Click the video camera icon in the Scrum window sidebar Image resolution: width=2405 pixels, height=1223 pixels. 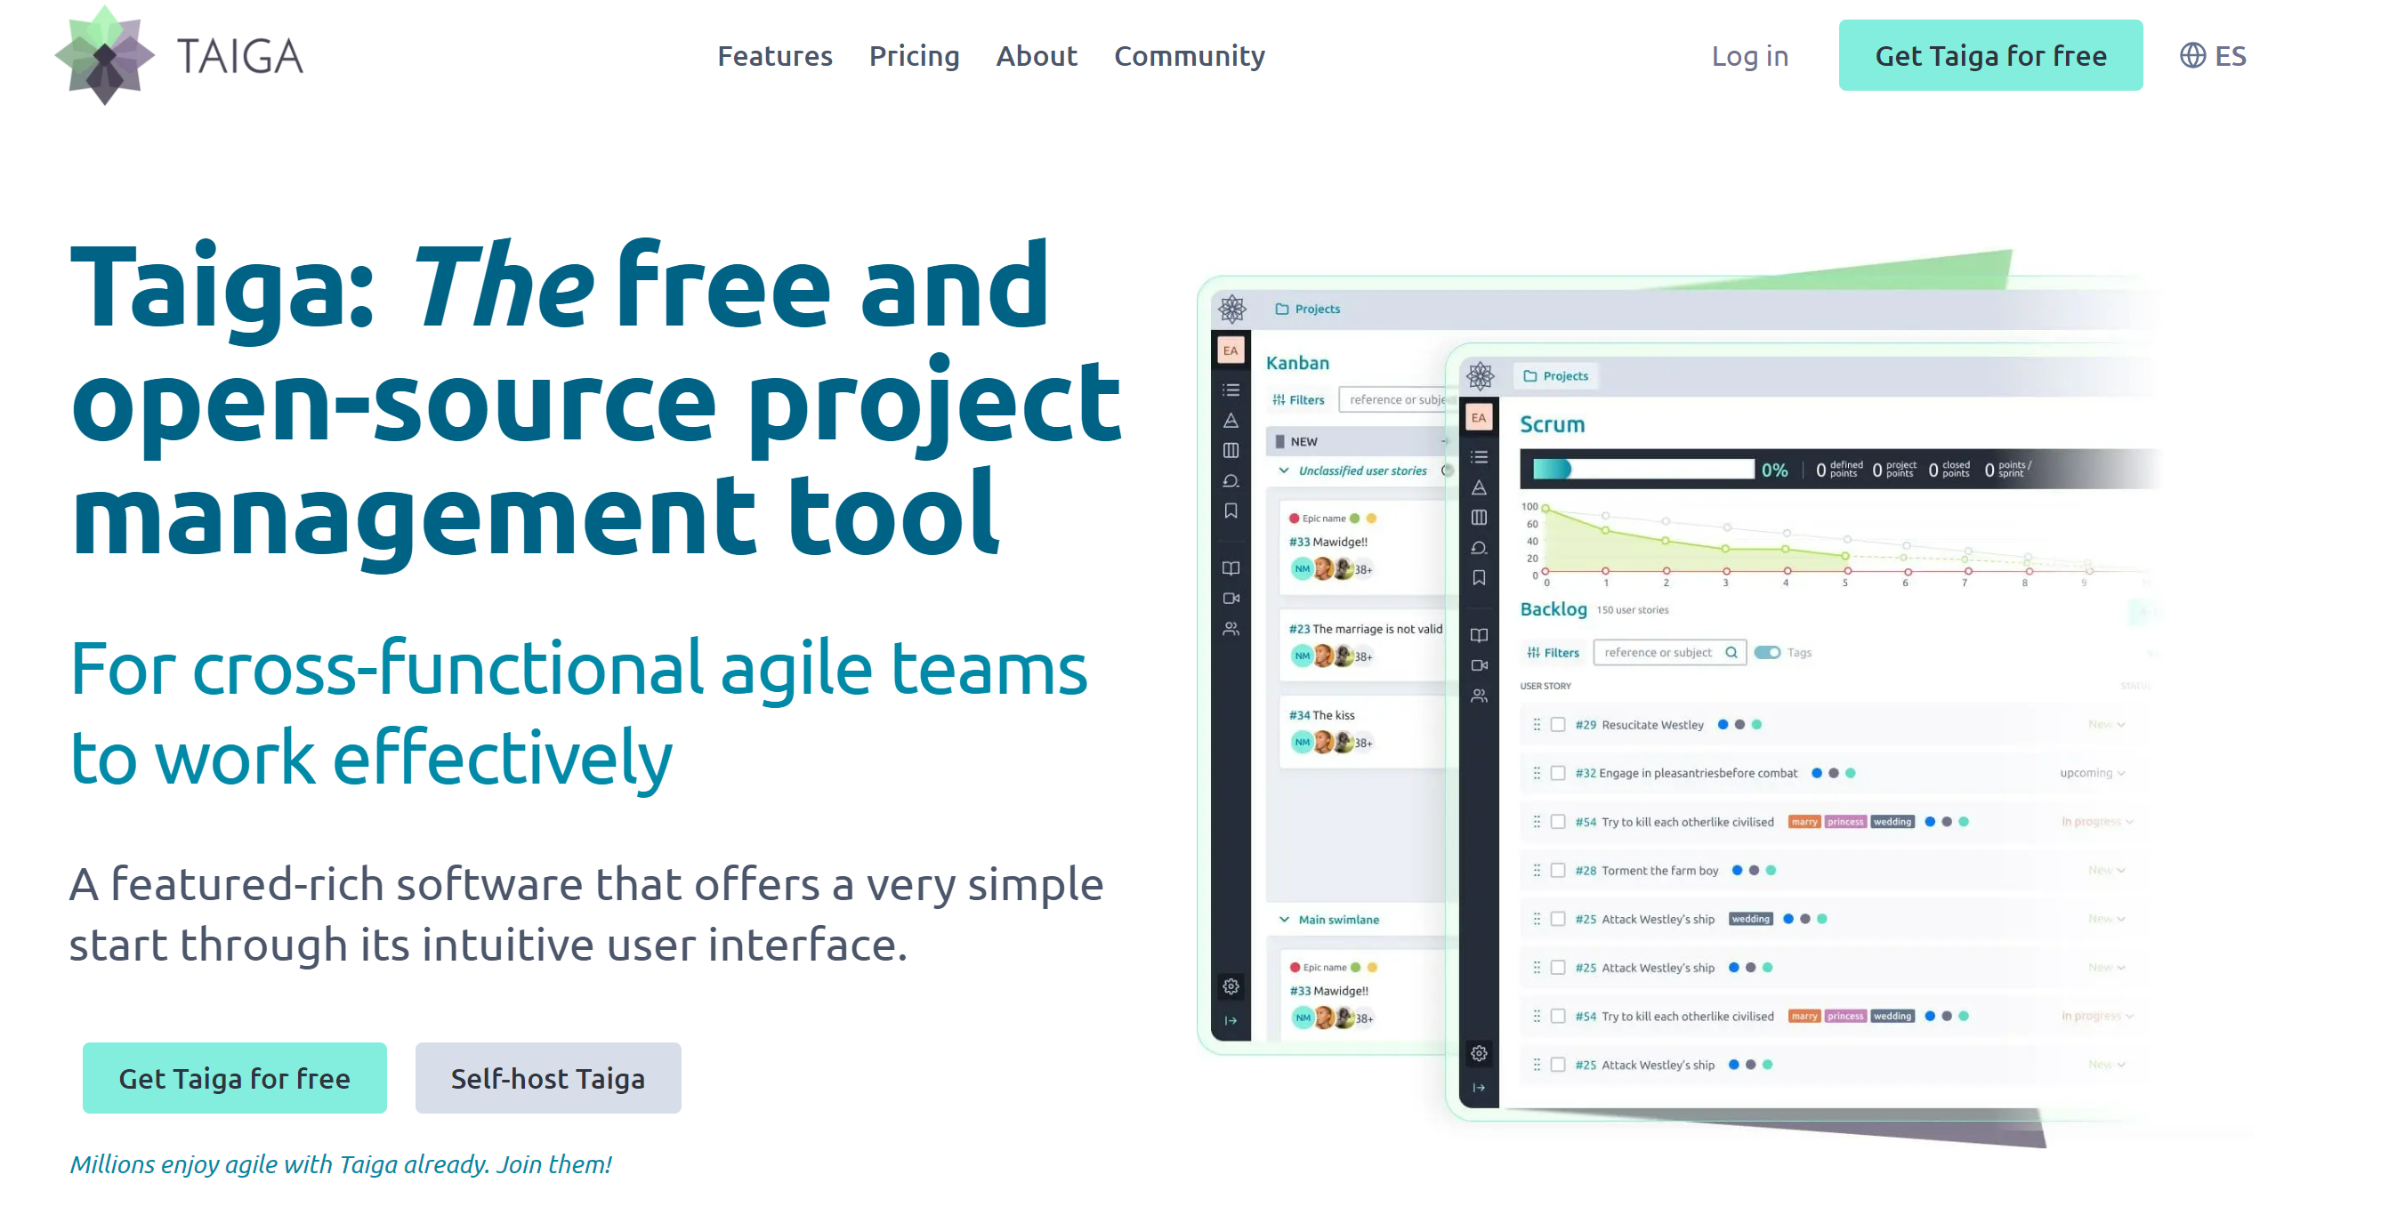point(1480,665)
